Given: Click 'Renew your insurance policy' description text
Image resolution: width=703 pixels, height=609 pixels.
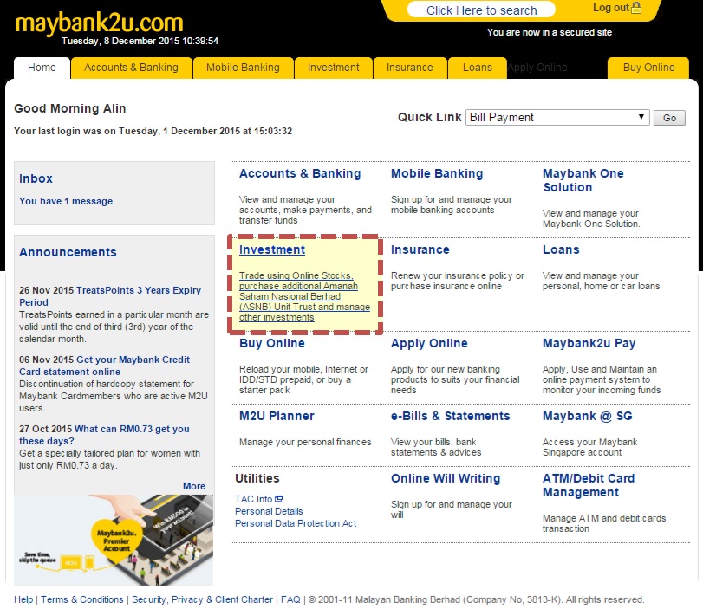Looking at the screenshot, I should [x=458, y=281].
